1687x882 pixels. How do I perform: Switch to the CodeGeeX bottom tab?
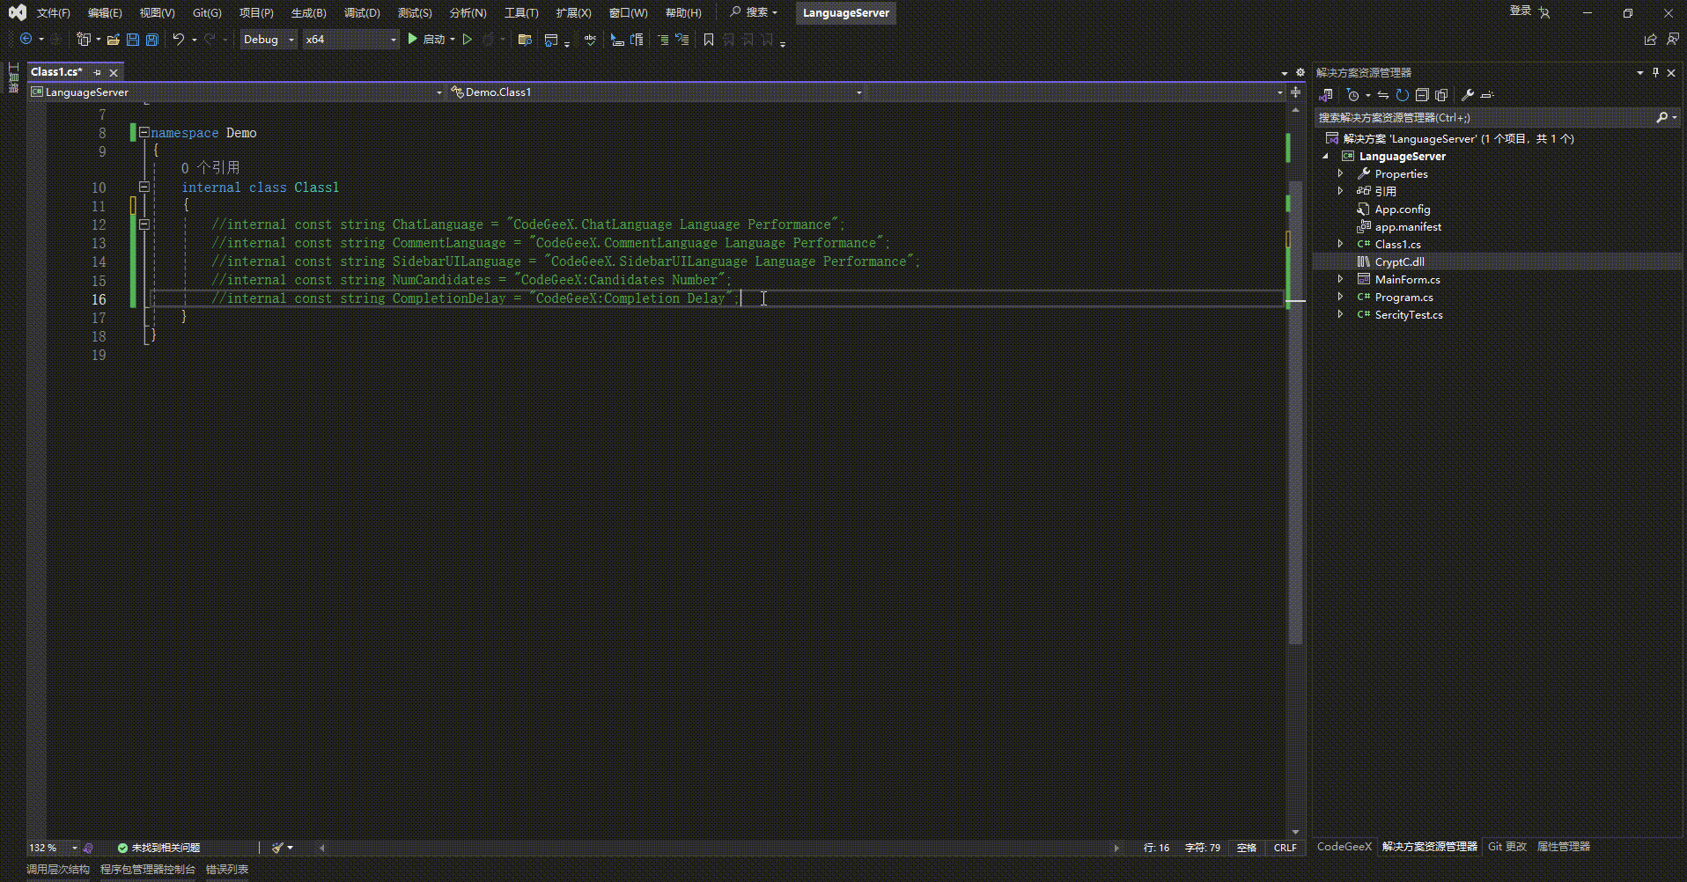(1344, 847)
